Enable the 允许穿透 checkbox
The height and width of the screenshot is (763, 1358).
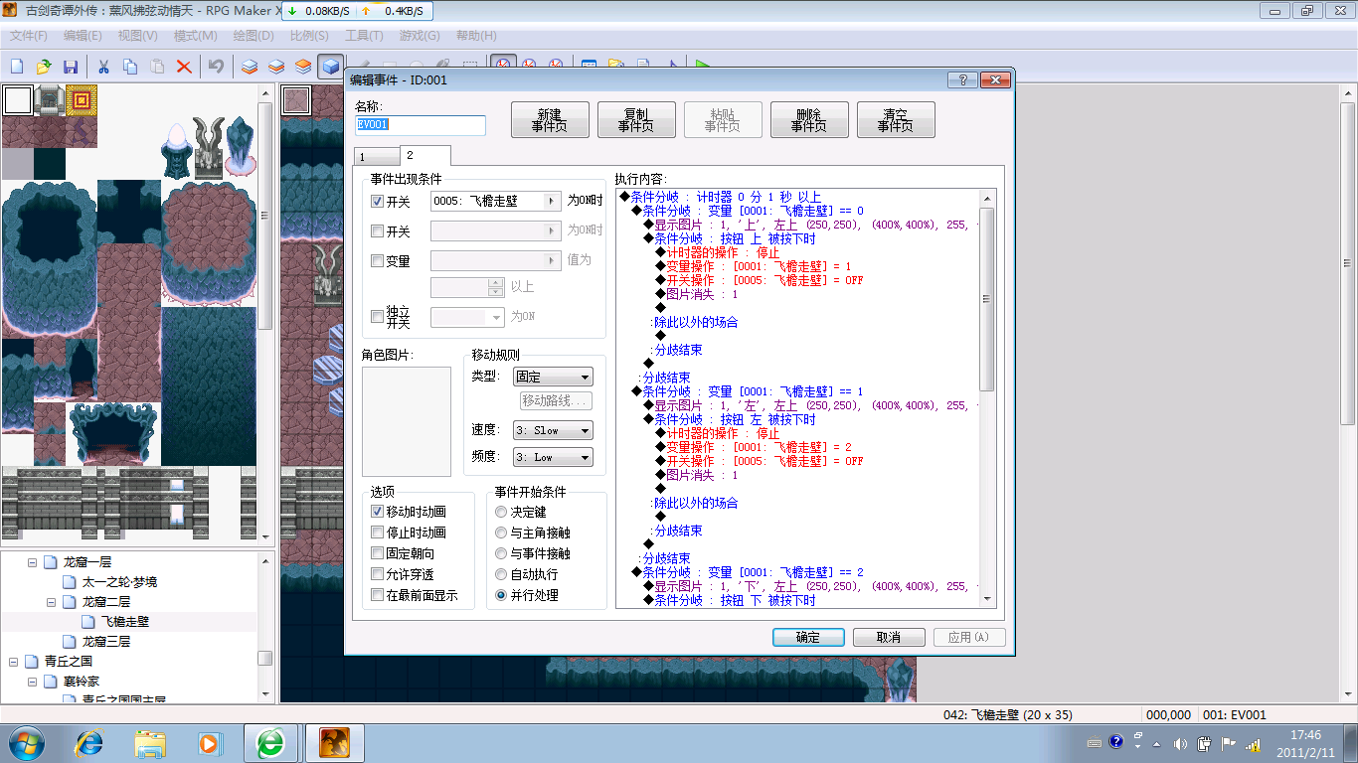(377, 574)
